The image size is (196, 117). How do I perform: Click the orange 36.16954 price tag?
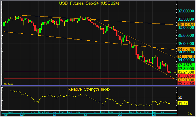(186, 25)
